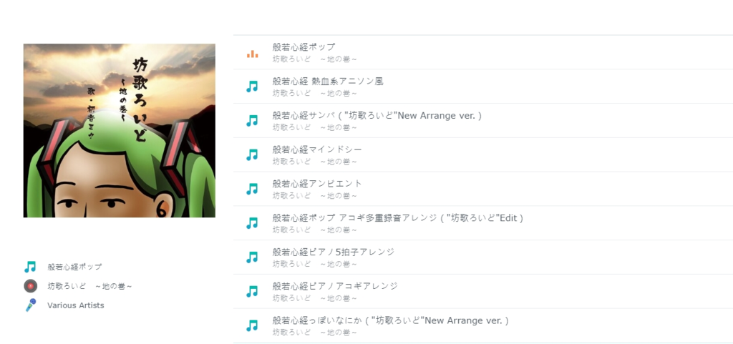Open the 坊歌ろいど album cover artwork
Viewport: 733px width, 344px height.
(120, 131)
